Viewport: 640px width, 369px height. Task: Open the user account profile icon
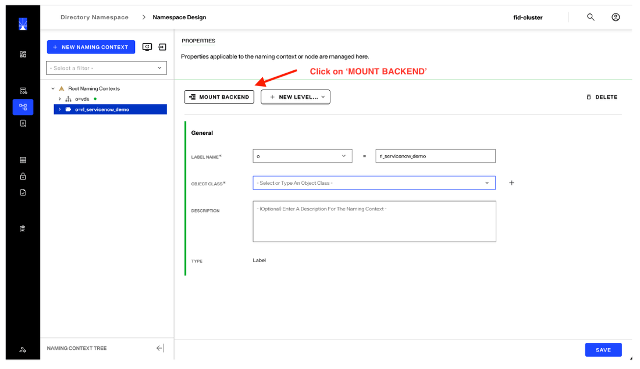pyautogui.click(x=616, y=17)
